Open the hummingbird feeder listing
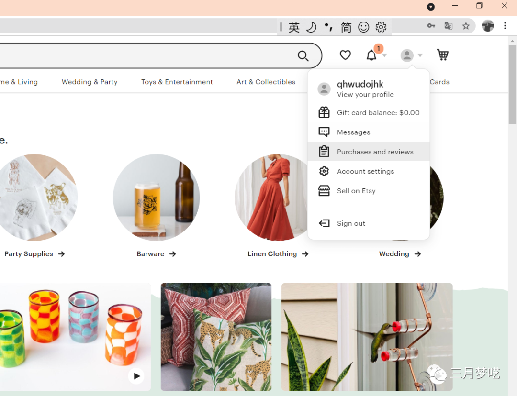Screen dimensions: 517x396 [367, 337]
